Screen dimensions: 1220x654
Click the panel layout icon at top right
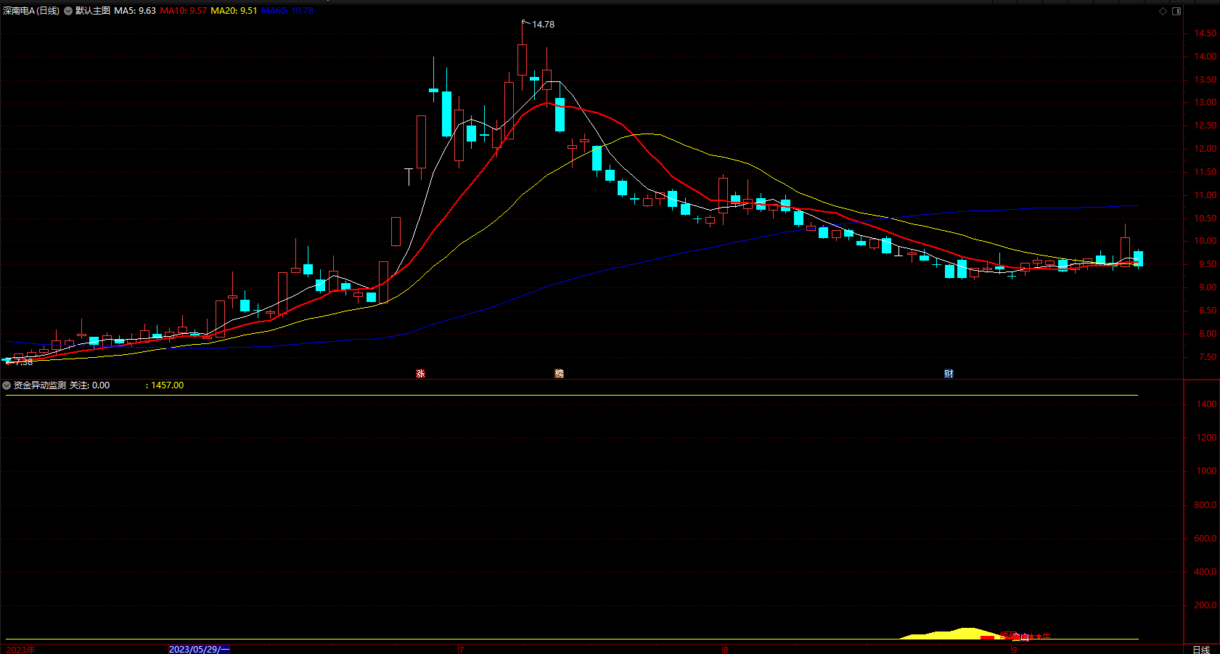[x=1176, y=11]
